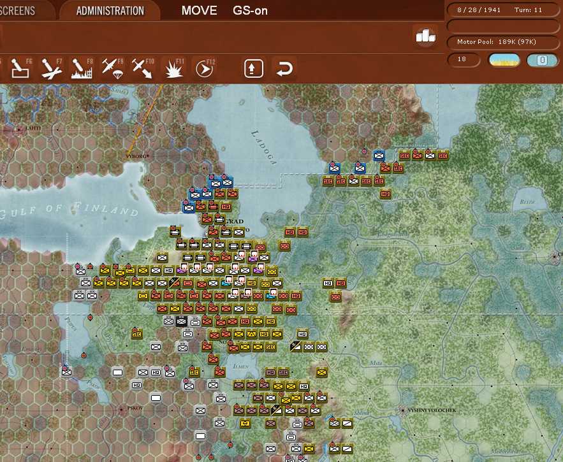Click the F12 end turn arrow icon

(x=205, y=68)
